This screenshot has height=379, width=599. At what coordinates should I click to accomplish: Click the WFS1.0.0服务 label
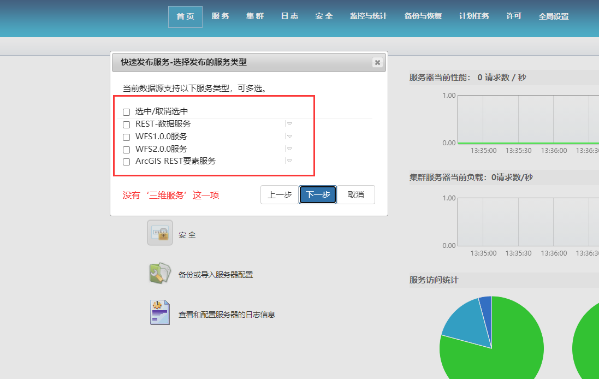click(x=161, y=137)
